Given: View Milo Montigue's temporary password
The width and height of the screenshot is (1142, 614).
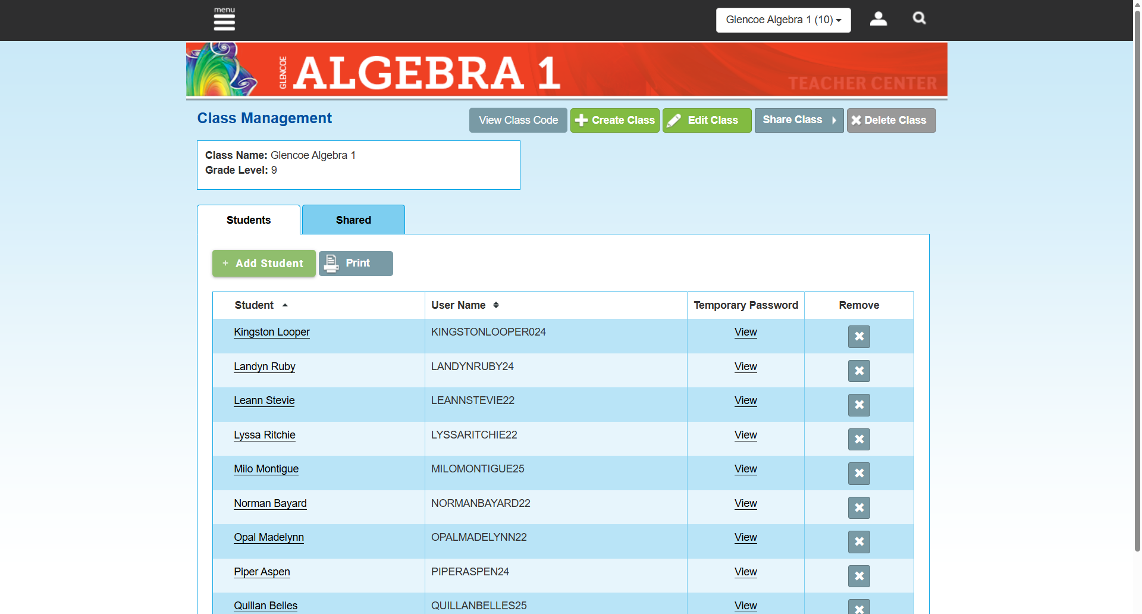Looking at the screenshot, I should [746, 469].
